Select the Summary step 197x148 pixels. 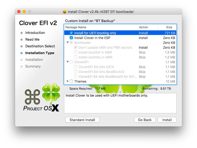33,66
